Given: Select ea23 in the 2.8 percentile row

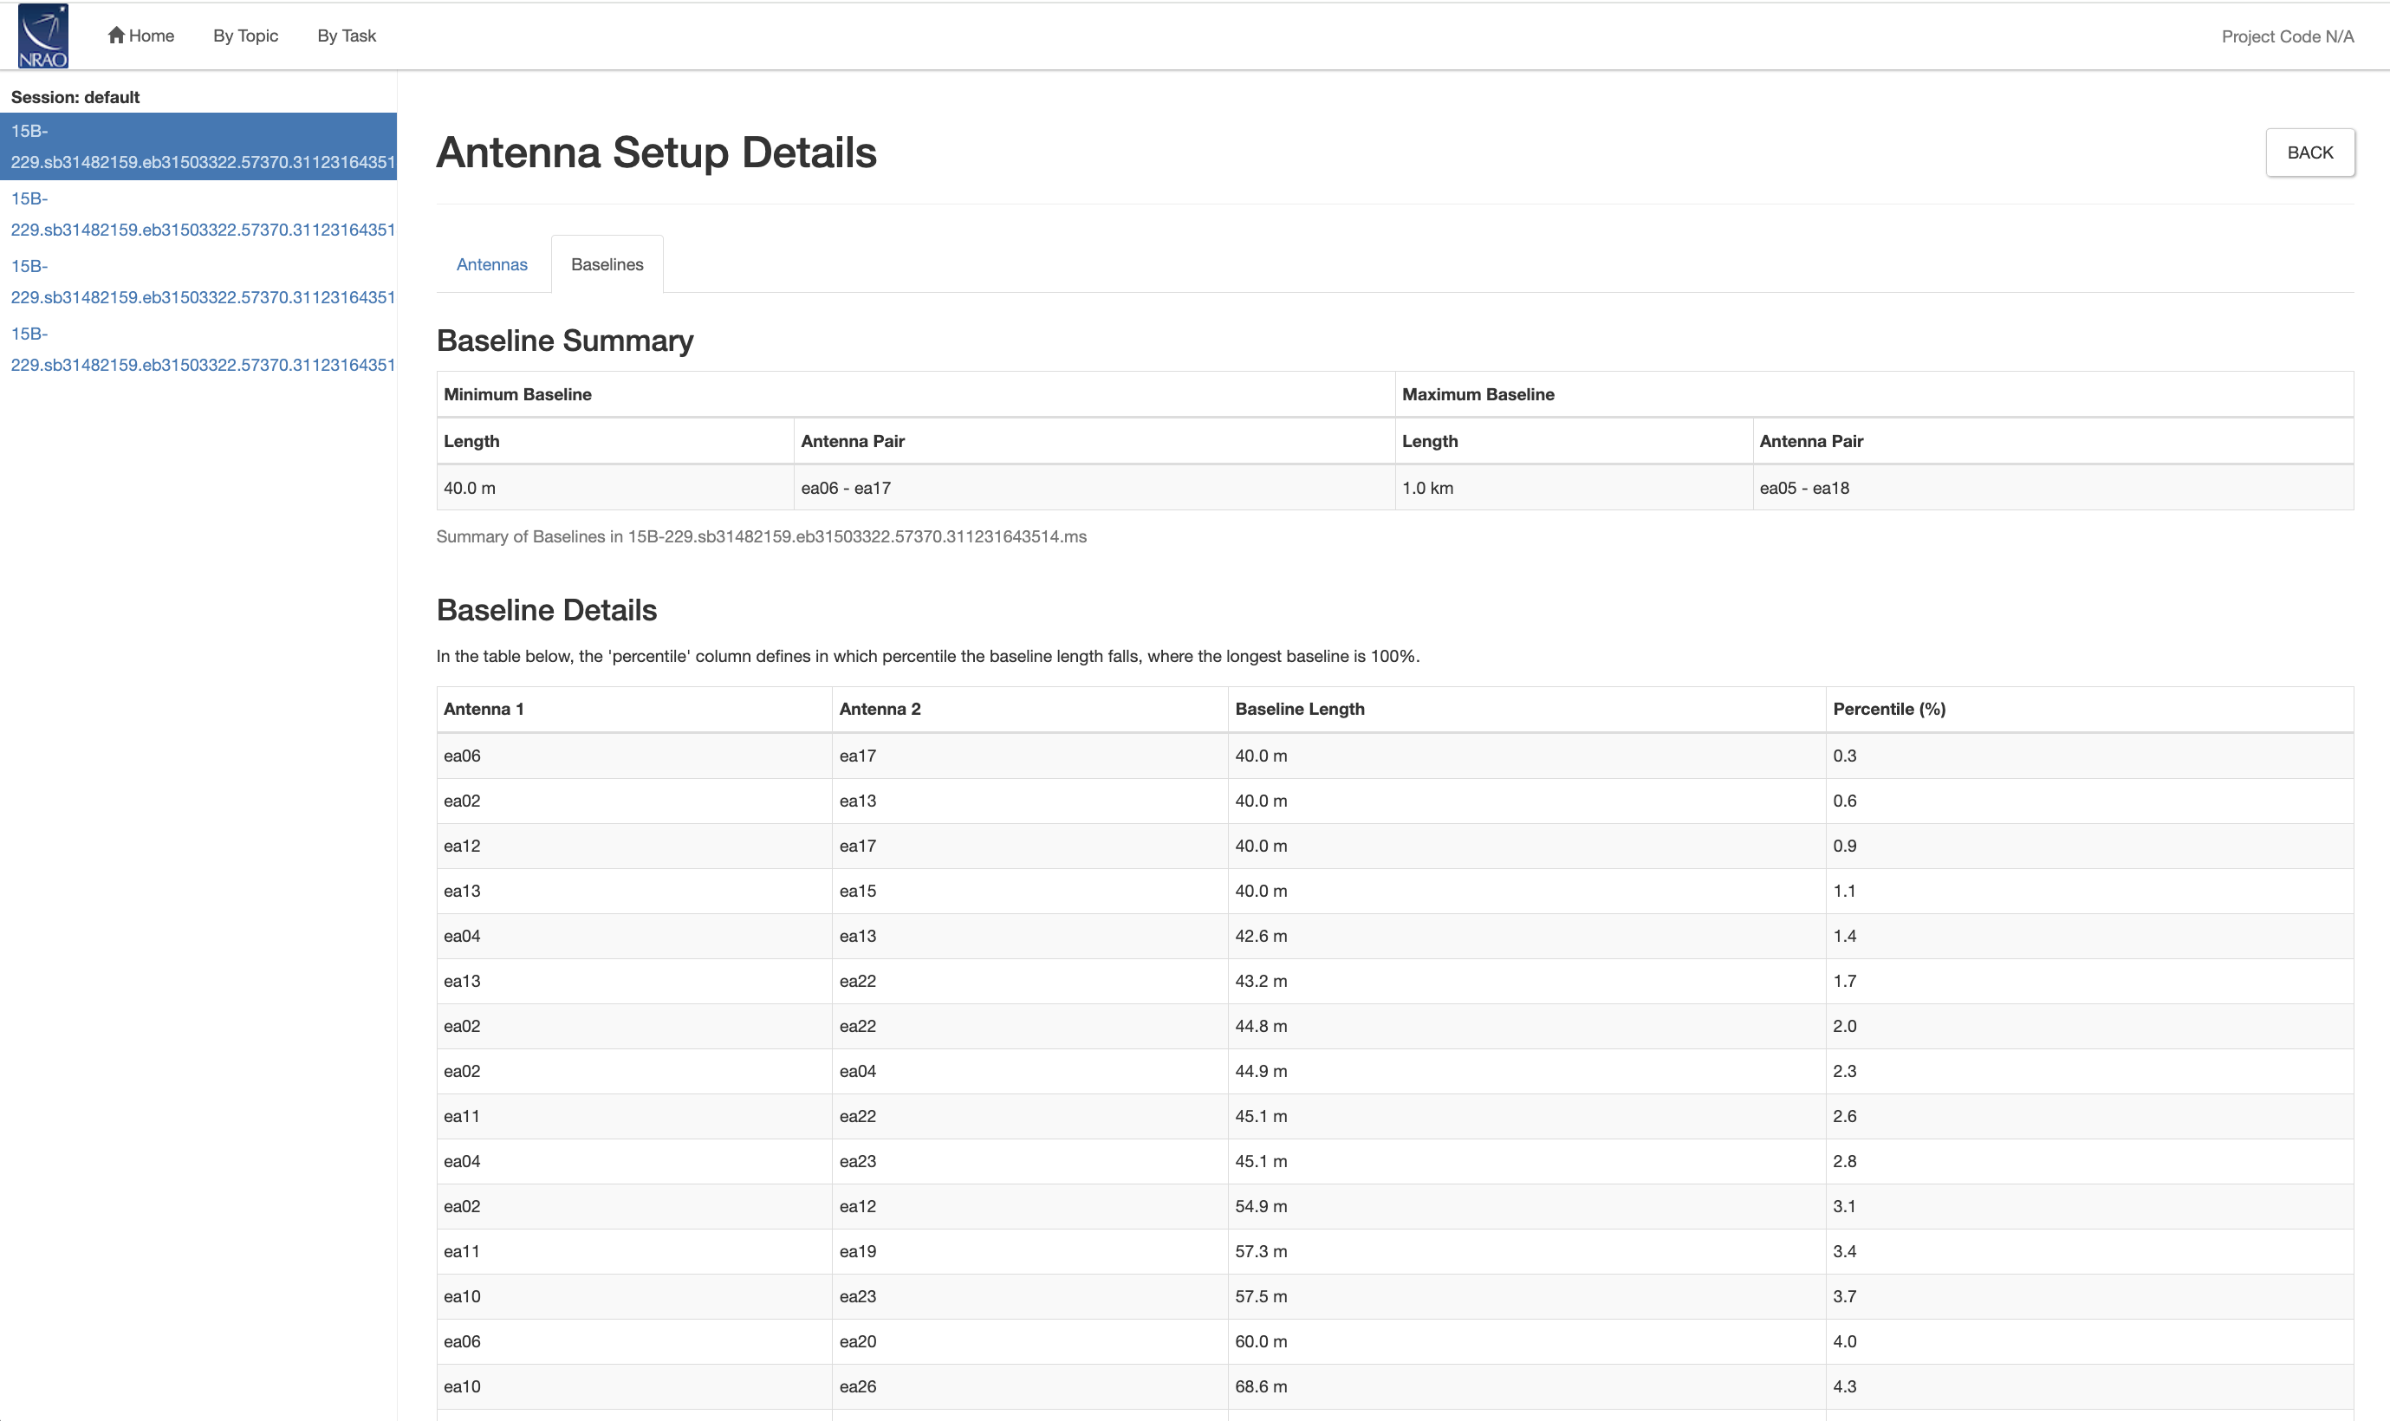Looking at the screenshot, I should pos(1030,1162).
